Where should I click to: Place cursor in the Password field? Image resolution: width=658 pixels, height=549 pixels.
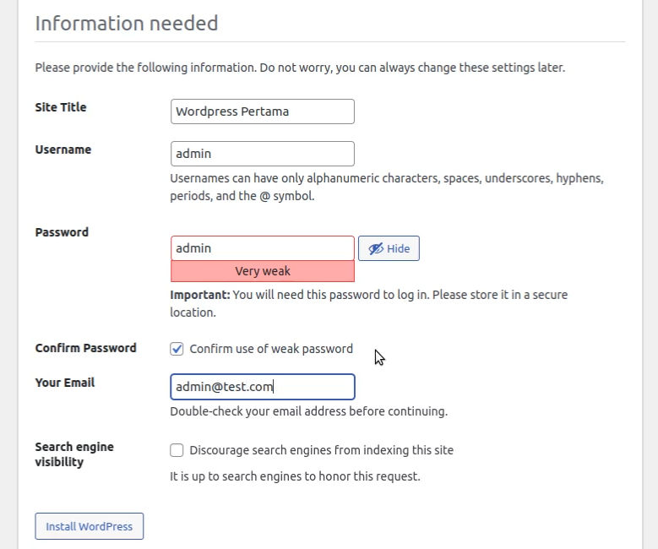(x=263, y=248)
